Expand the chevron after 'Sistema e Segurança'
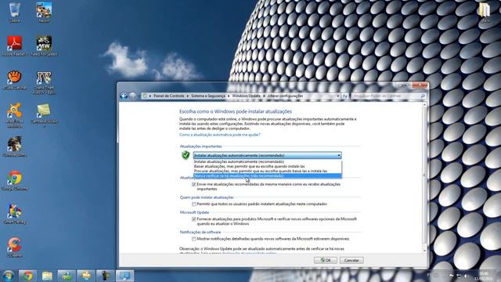 [x=229, y=96]
